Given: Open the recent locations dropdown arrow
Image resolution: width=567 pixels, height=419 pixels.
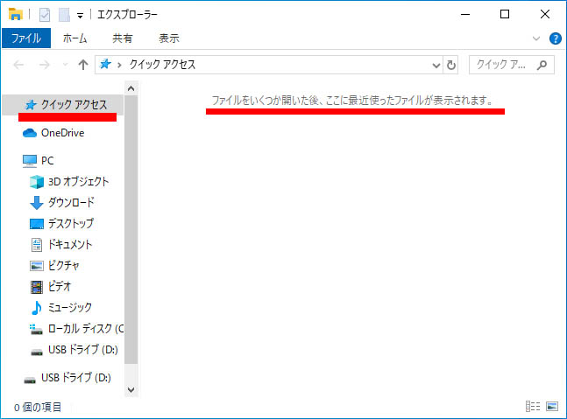Looking at the screenshot, I should tap(65, 65).
